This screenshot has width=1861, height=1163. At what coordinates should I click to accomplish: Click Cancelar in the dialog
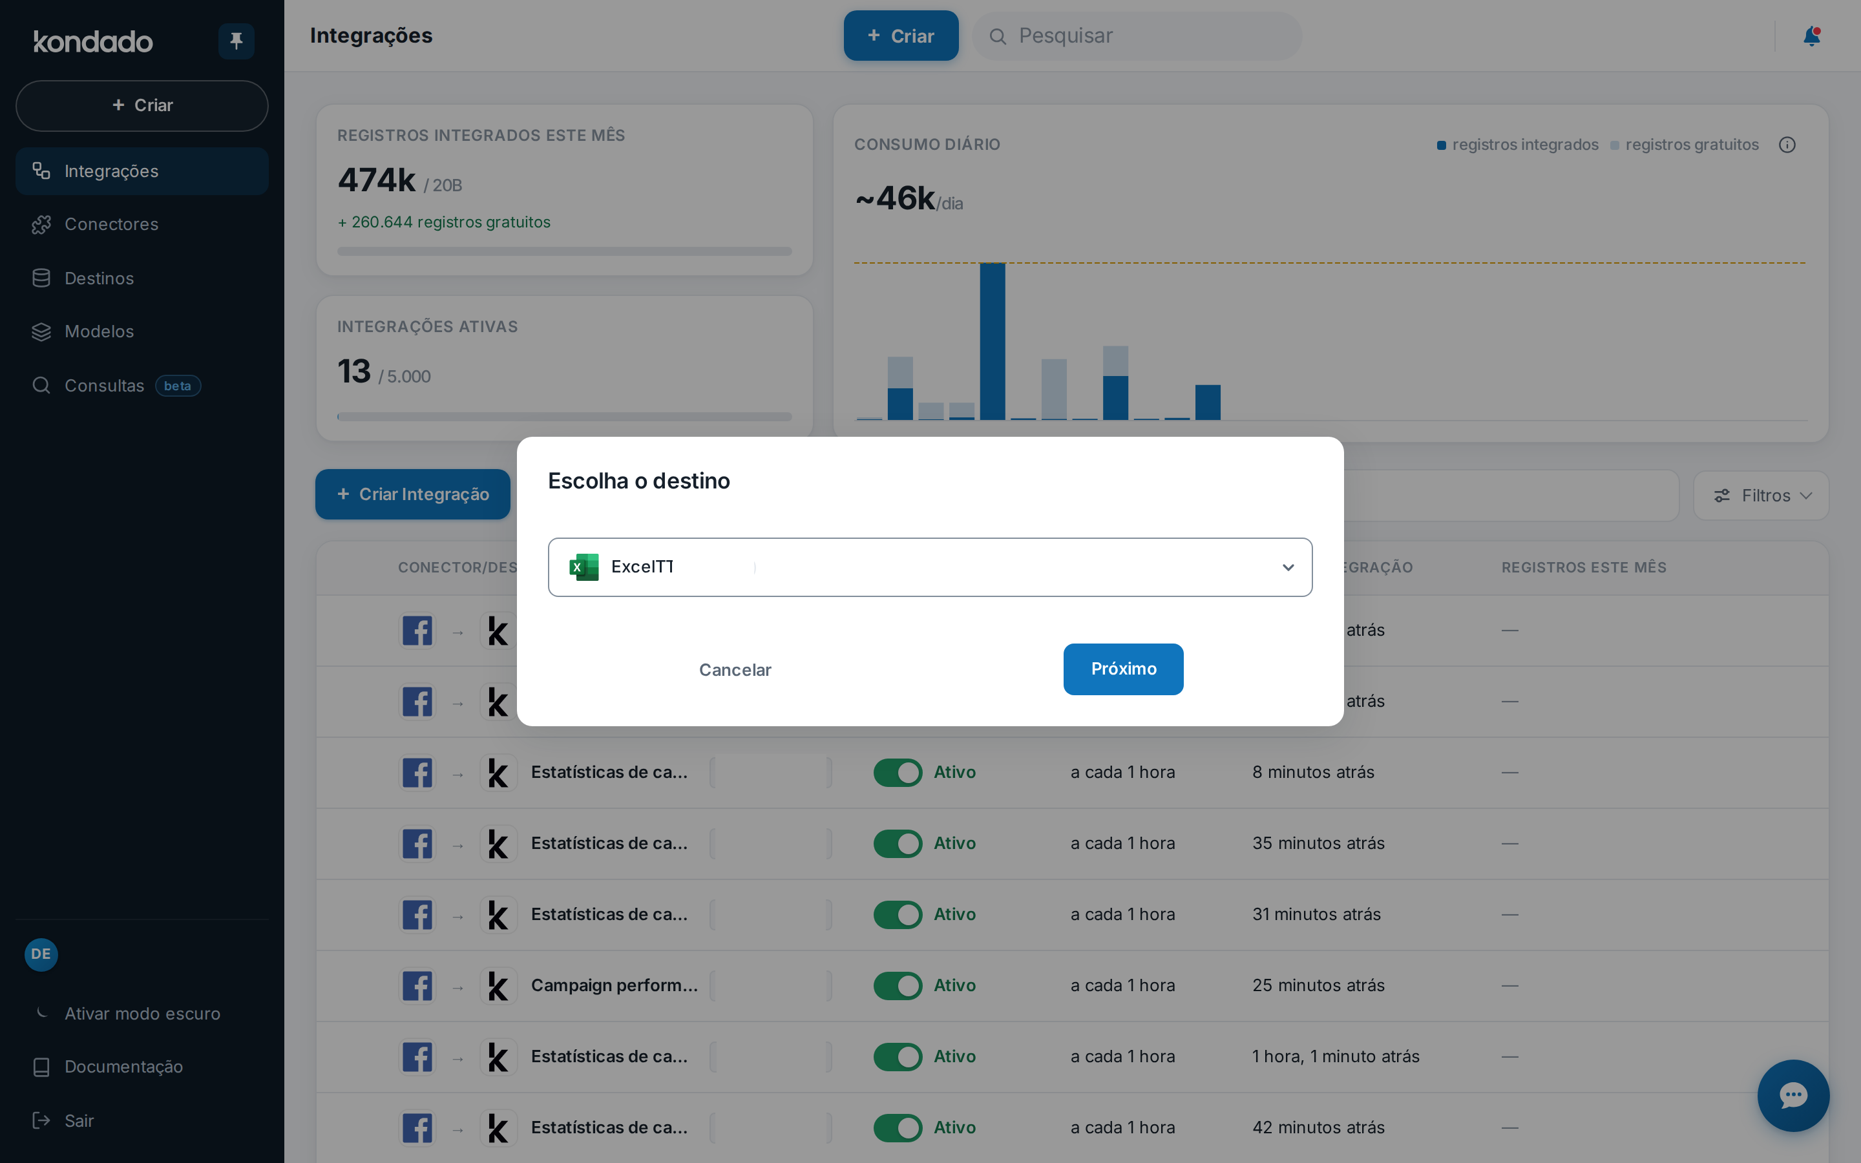coord(735,670)
